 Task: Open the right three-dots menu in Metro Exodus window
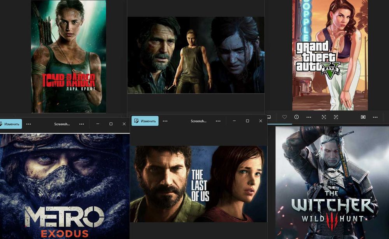tap(82, 124)
